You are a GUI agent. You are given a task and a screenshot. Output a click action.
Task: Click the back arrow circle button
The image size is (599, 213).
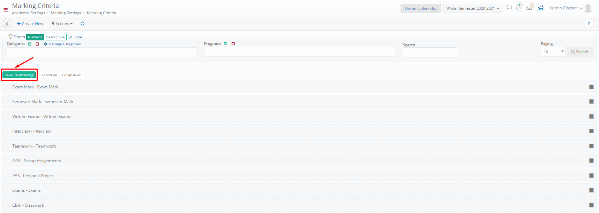7,24
